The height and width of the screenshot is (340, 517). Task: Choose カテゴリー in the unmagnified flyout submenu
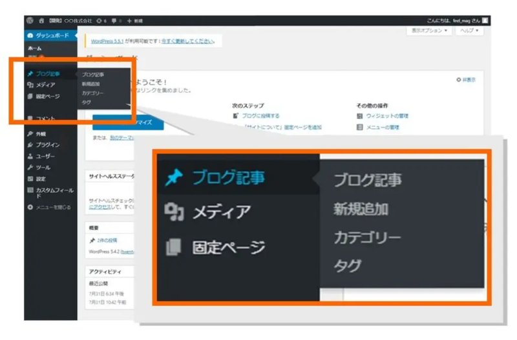click(92, 93)
